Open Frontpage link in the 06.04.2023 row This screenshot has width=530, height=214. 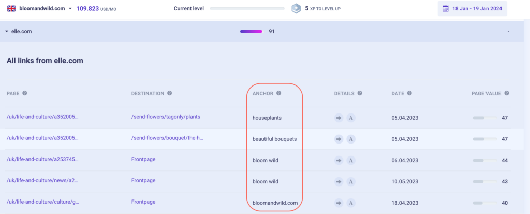tap(143, 159)
